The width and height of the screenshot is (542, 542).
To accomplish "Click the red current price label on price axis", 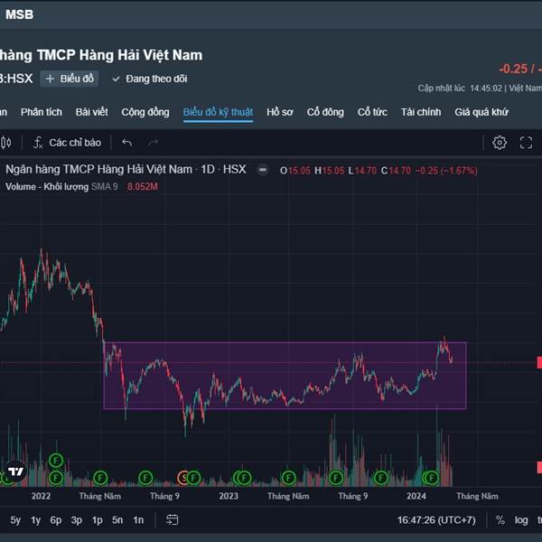I will pos(539,362).
